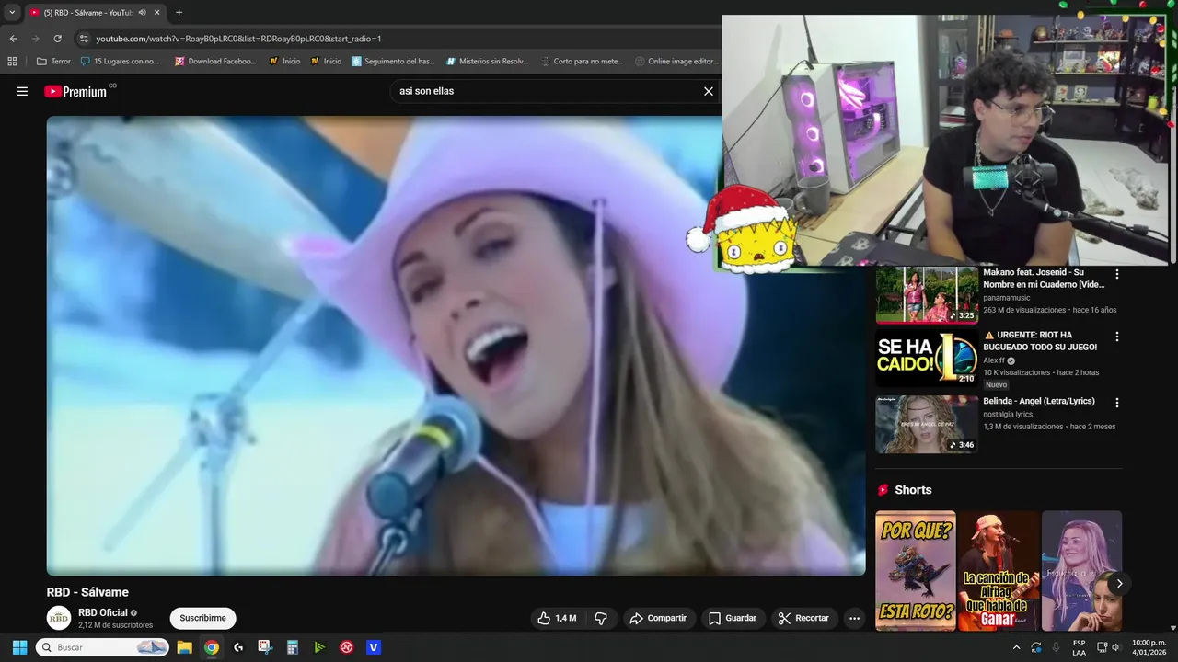Open Logitech G HUB taskbar icon
1178x662 pixels.
(x=238, y=647)
